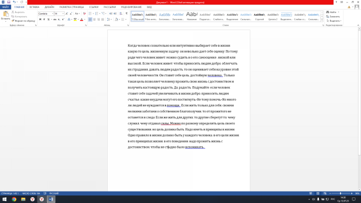This screenshot has height=203, width=361.
Task: Click the Undo arrow icon
Action: click(x=15, y=2)
